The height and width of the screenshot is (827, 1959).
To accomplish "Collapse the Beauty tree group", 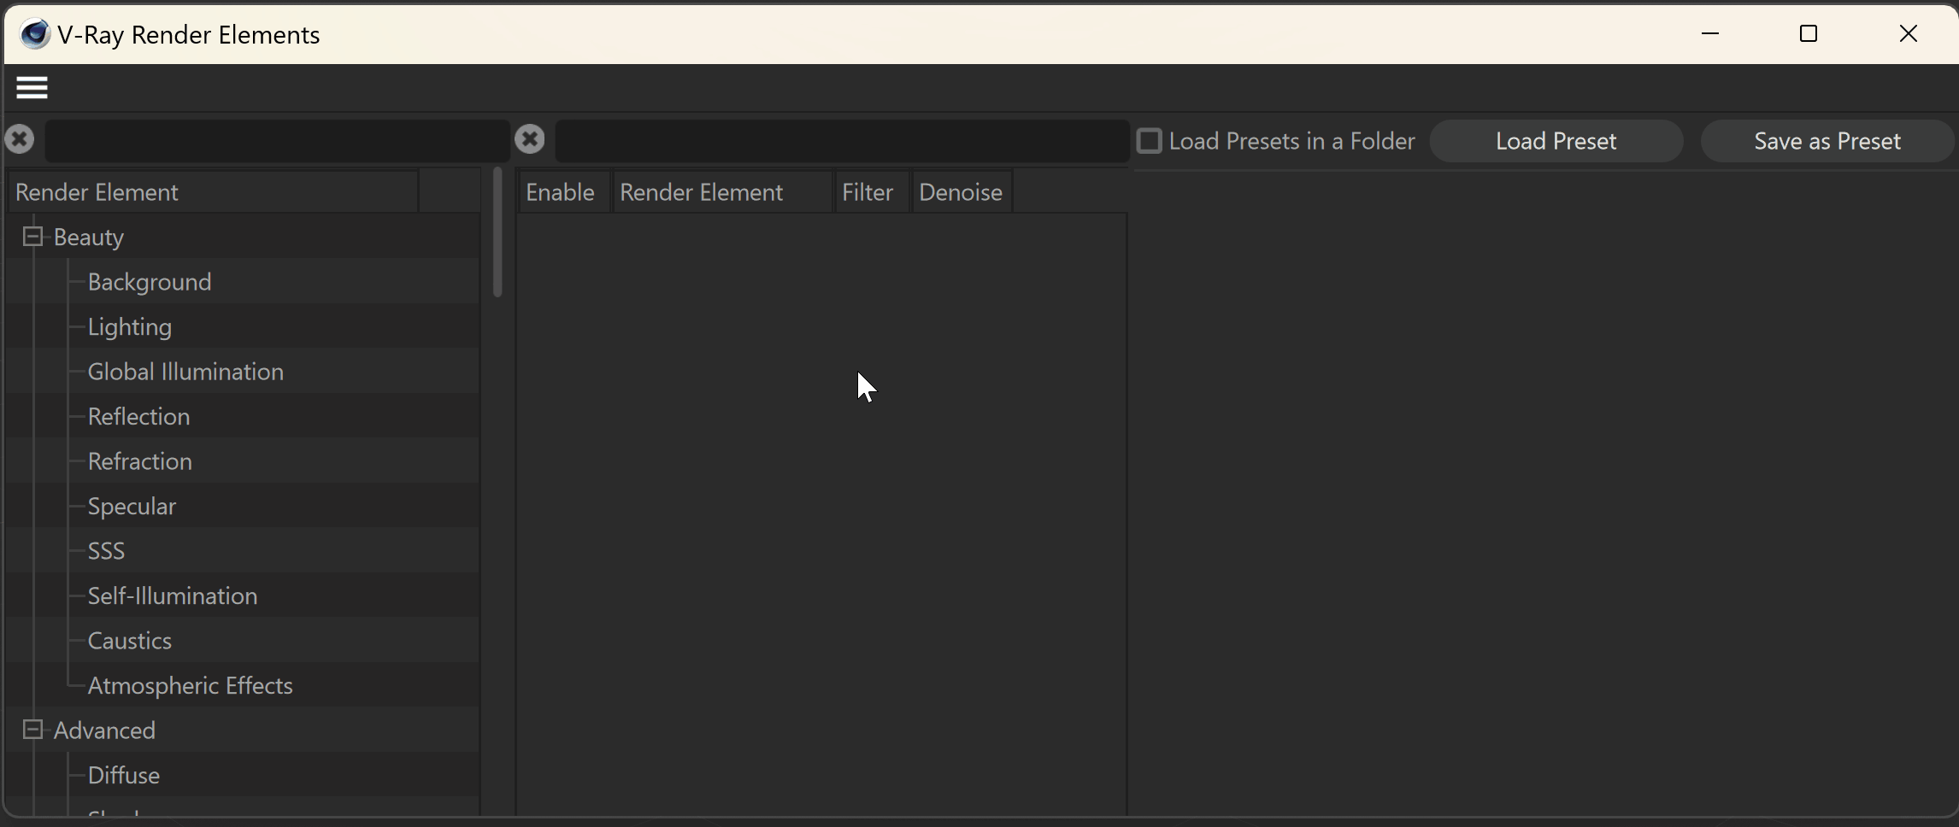I will click(x=32, y=237).
